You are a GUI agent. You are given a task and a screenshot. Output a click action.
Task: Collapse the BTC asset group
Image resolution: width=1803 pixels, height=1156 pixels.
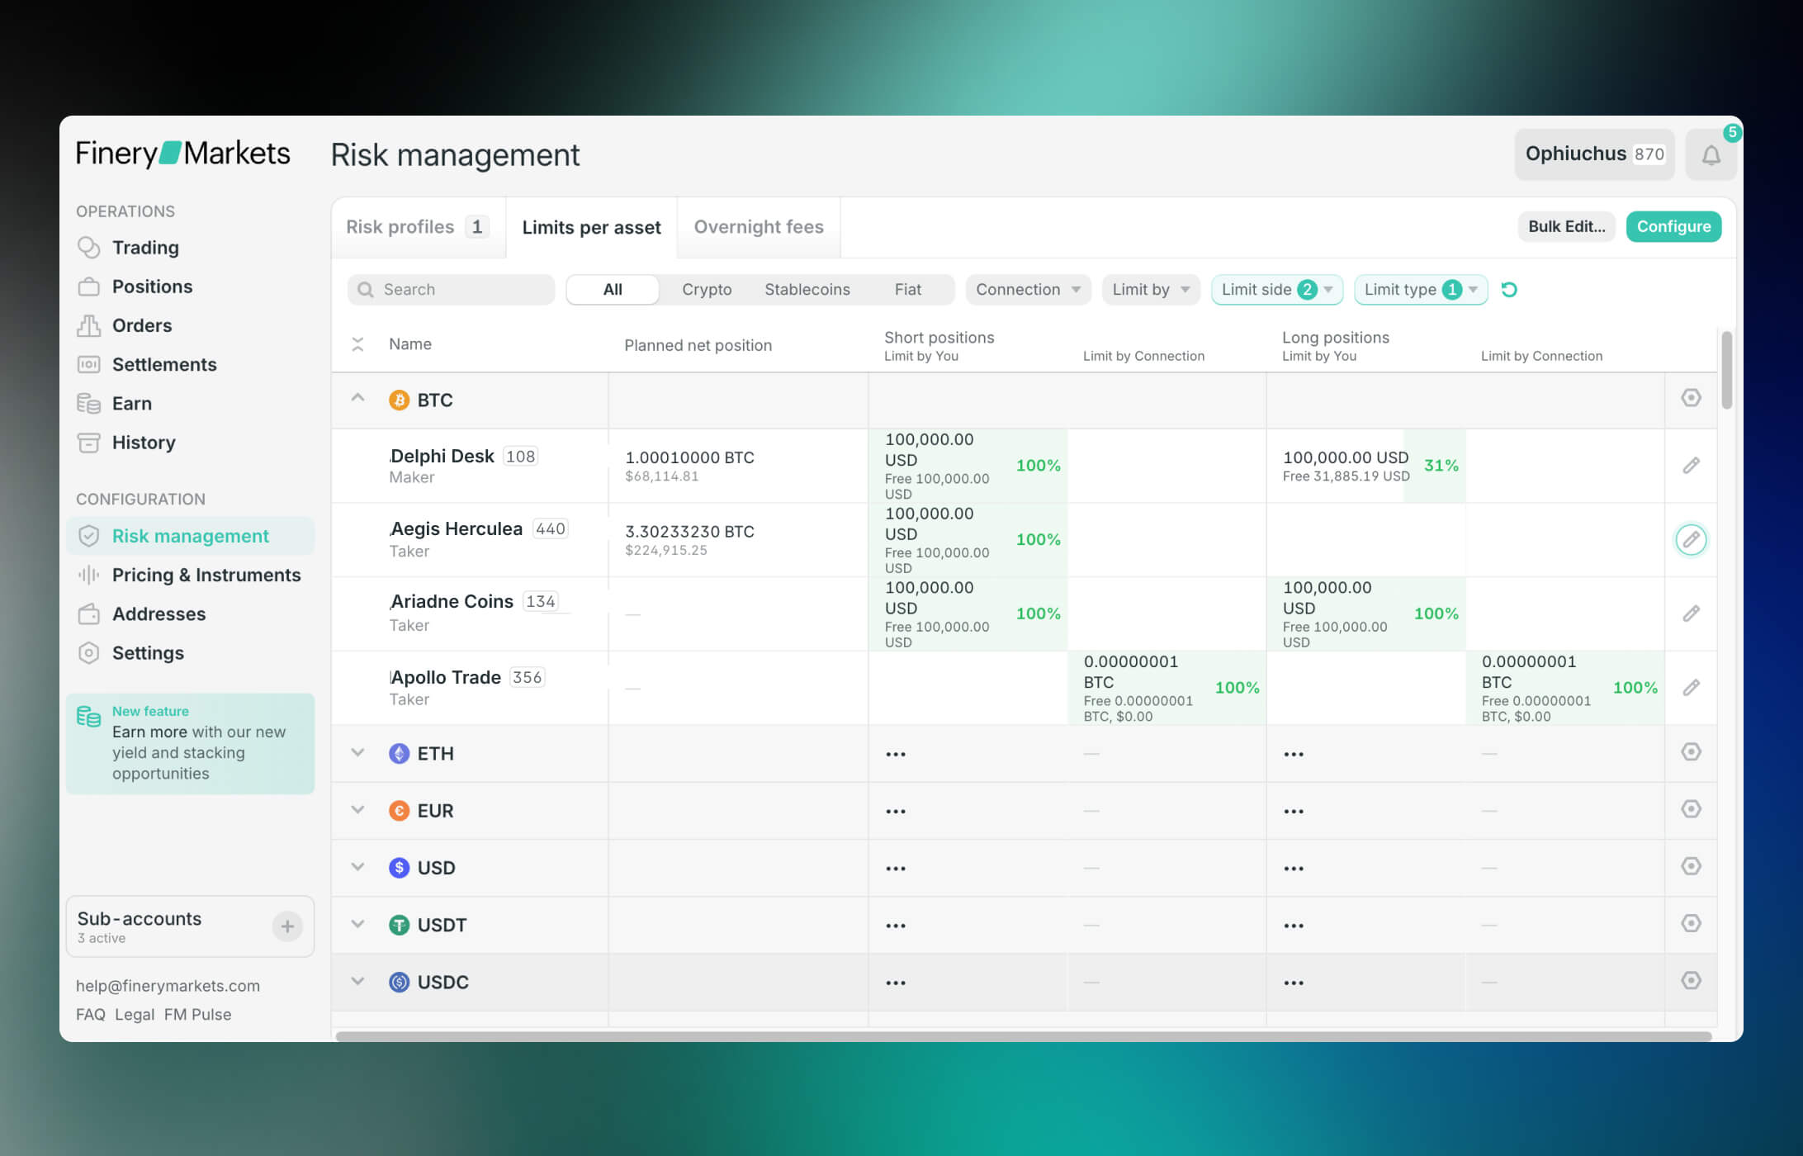[357, 398]
